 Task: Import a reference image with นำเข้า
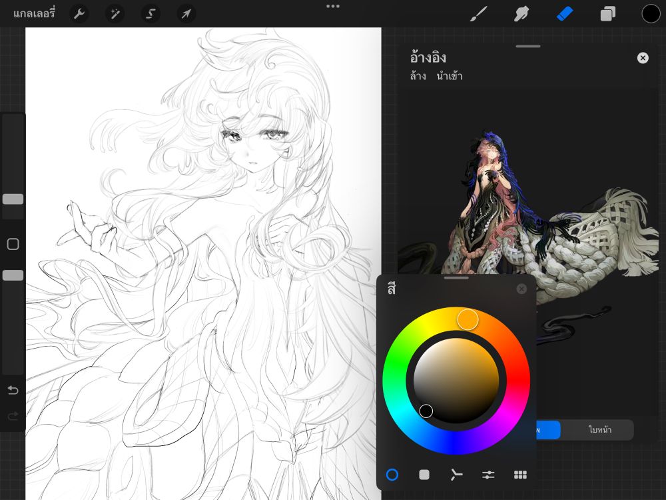click(x=450, y=76)
